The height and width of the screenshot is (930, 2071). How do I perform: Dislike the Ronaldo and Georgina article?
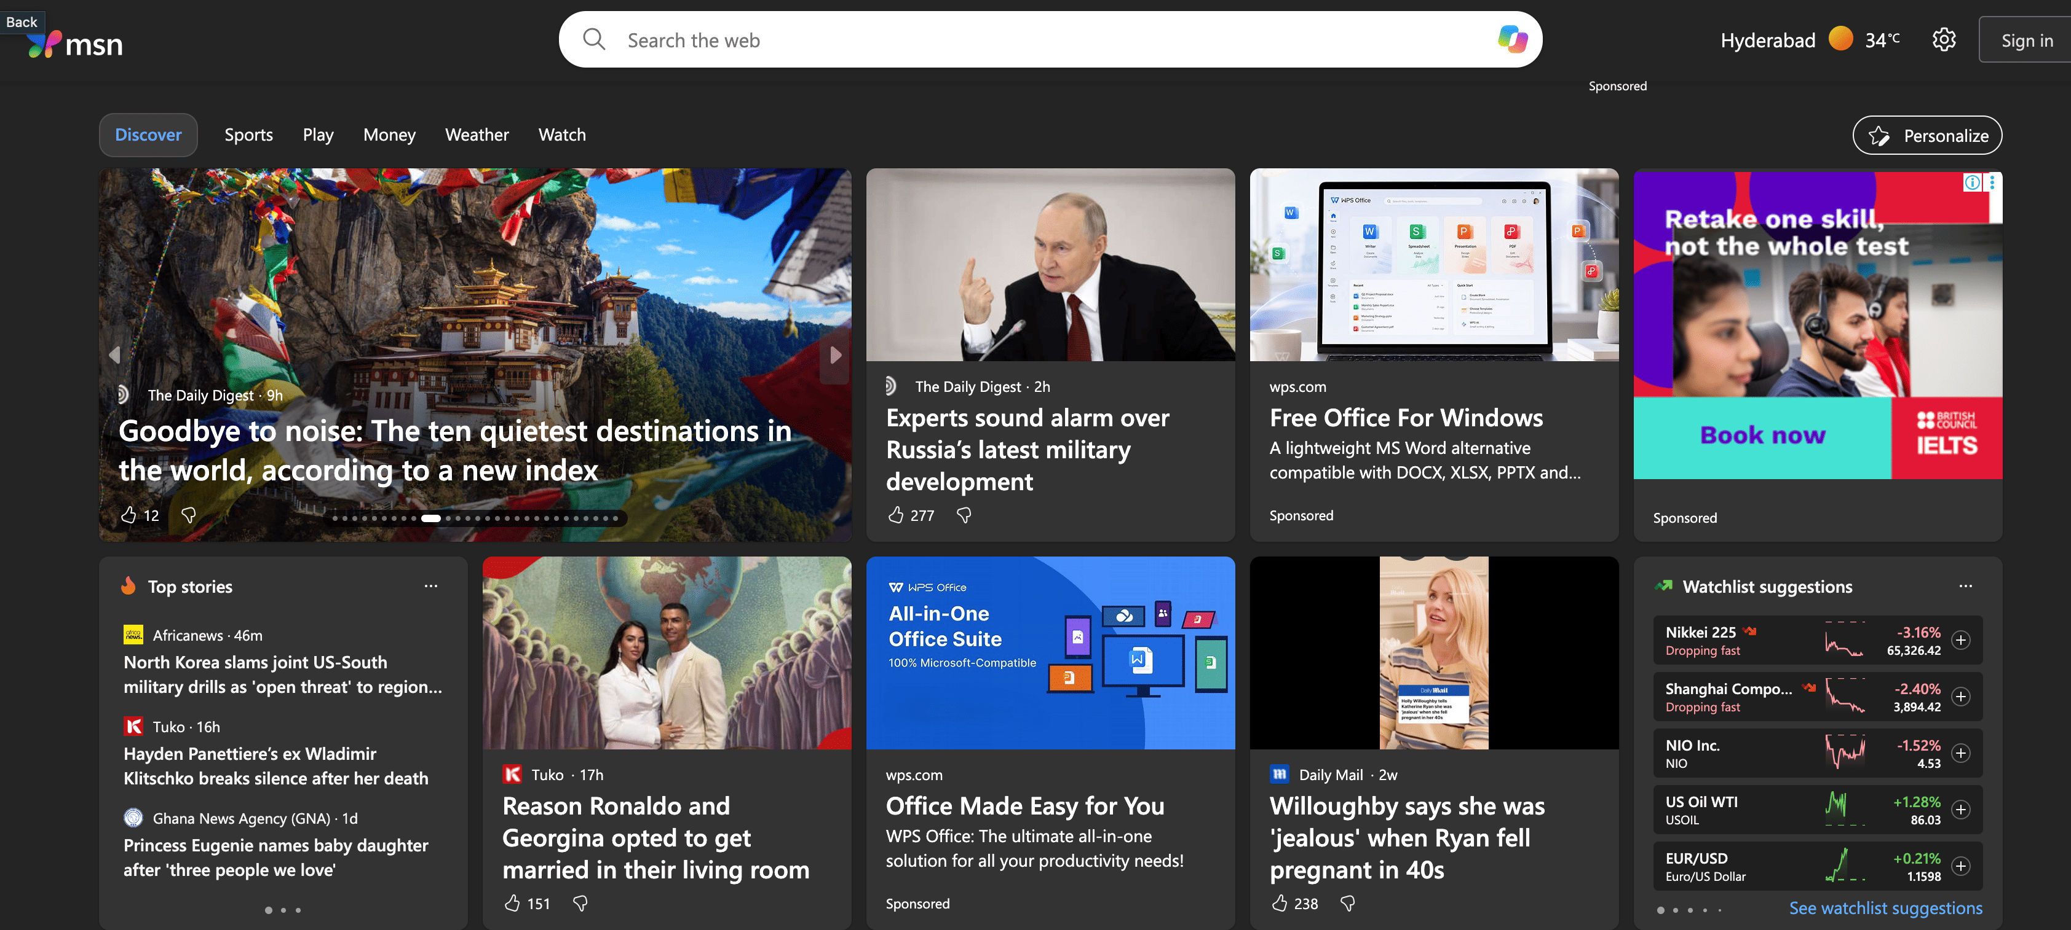click(580, 904)
